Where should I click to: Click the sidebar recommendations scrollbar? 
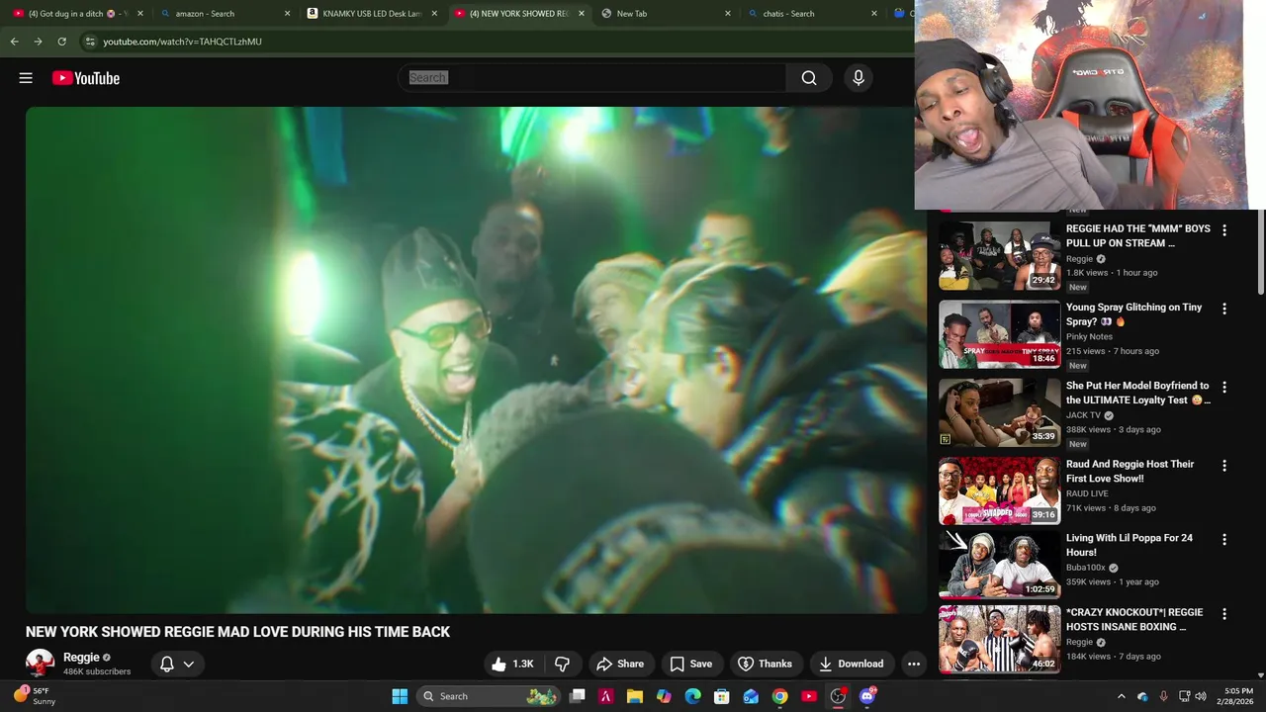1260,254
